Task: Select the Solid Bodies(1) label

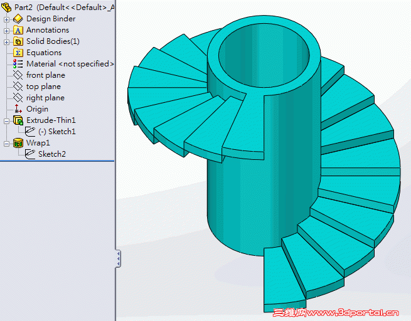Action: point(53,41)
